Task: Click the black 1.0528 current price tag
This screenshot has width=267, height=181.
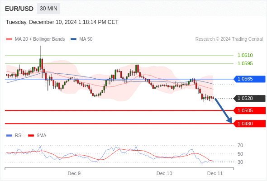Action: pos(249,98)
